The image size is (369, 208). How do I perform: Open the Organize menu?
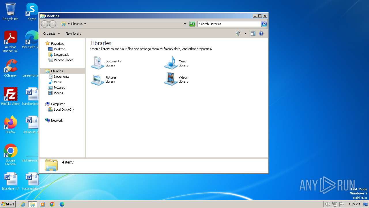[51, 34]
